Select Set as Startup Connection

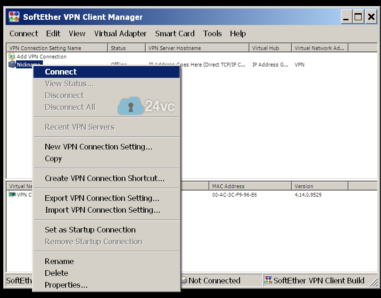(107, 230)
